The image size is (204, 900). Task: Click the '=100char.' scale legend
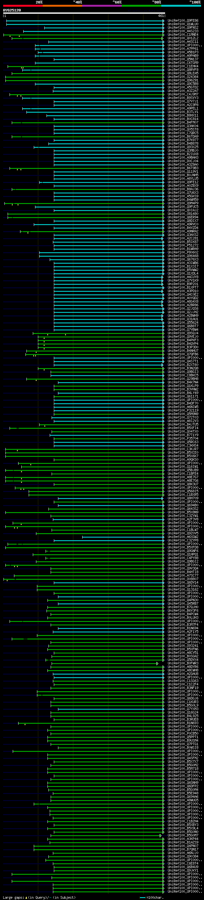(x=152, y=897)
